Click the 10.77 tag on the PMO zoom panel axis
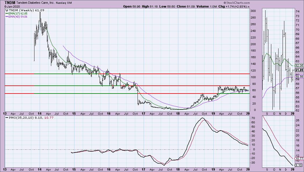This screenshot has width=304, height=172. coord(300,158)
